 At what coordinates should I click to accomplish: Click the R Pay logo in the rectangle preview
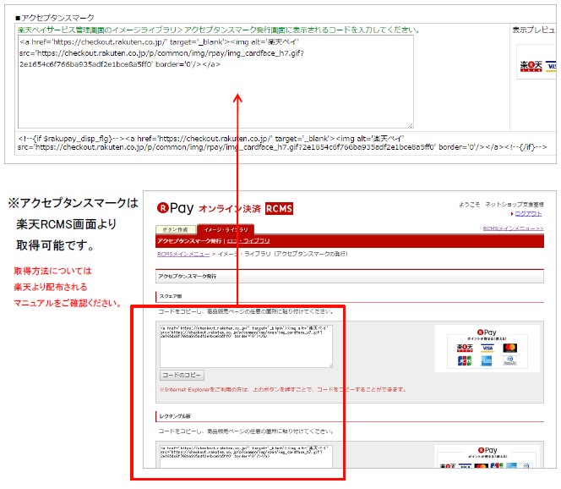487,450
